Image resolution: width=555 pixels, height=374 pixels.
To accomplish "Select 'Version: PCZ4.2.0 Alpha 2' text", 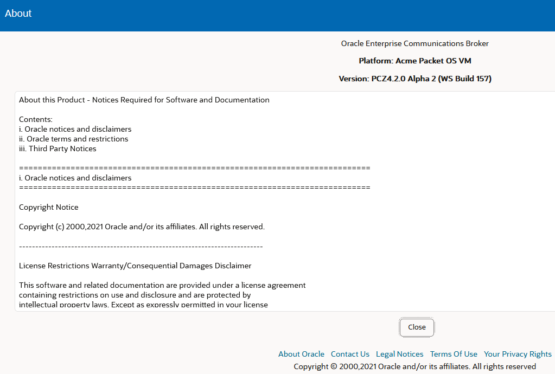I will [387, 79].
